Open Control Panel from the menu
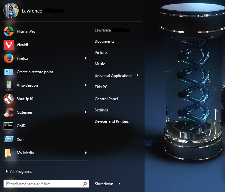The image size is (225, 192). click(106, 99)
